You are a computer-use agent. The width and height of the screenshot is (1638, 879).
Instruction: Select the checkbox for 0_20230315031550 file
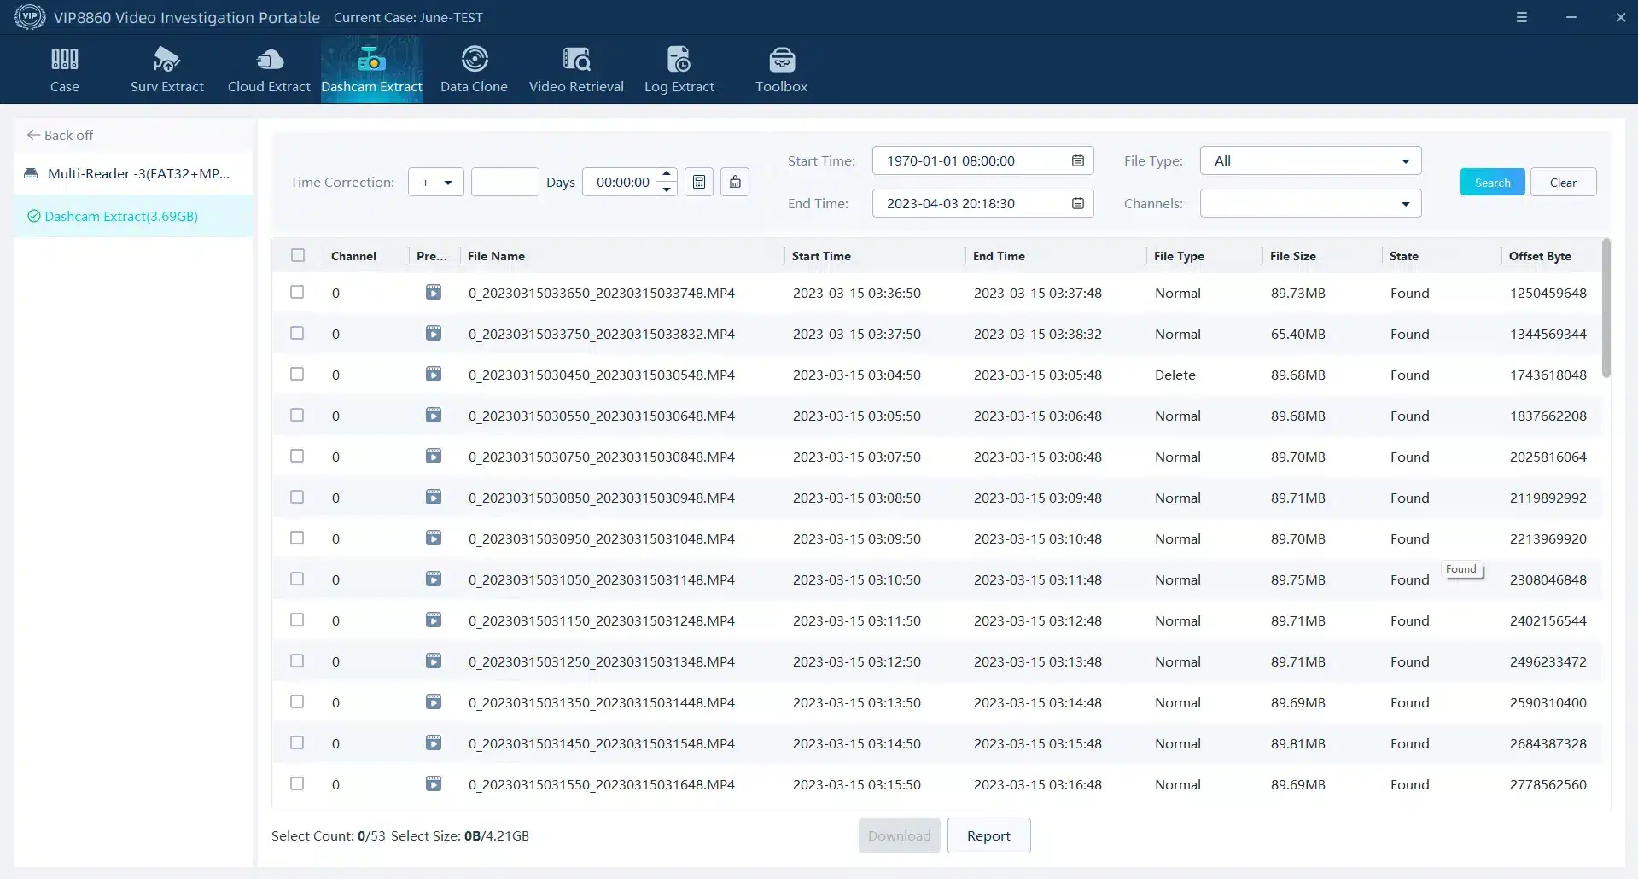click(297, 783)
